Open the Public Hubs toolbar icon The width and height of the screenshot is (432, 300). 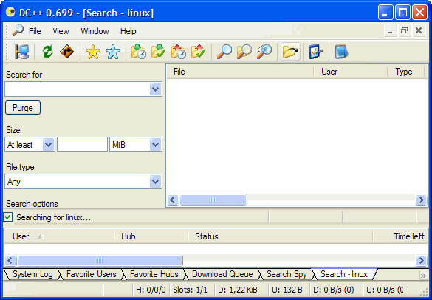pos(22,52)
